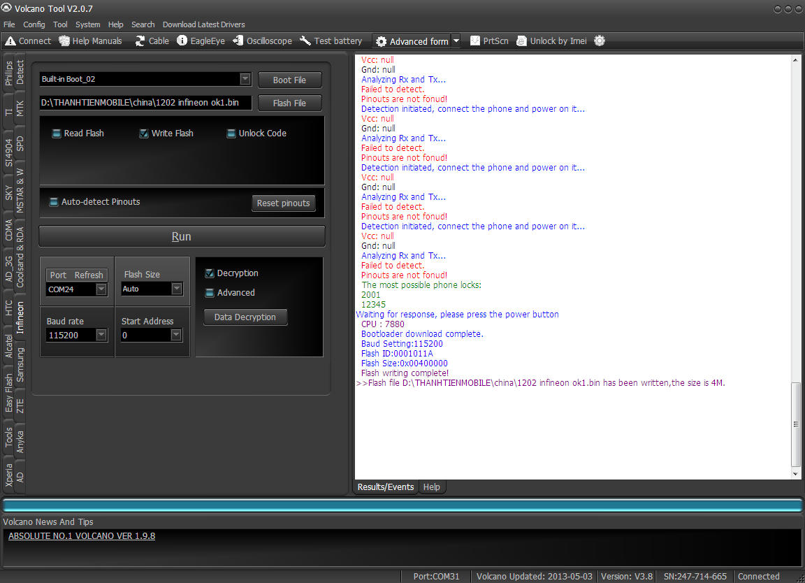
Task: Select the Easy Flash side tab
Action: (x=8, y=393)
